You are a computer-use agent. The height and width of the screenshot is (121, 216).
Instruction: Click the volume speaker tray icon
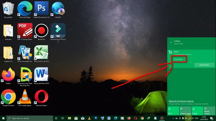(193, 118)
